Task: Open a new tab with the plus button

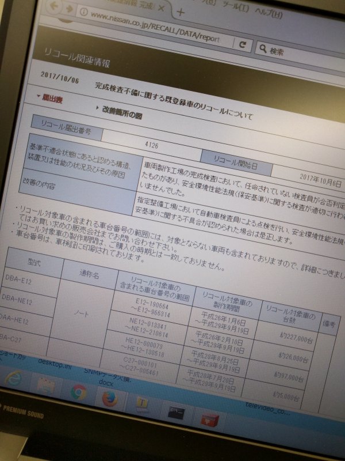Action: [x=181, y=12]
